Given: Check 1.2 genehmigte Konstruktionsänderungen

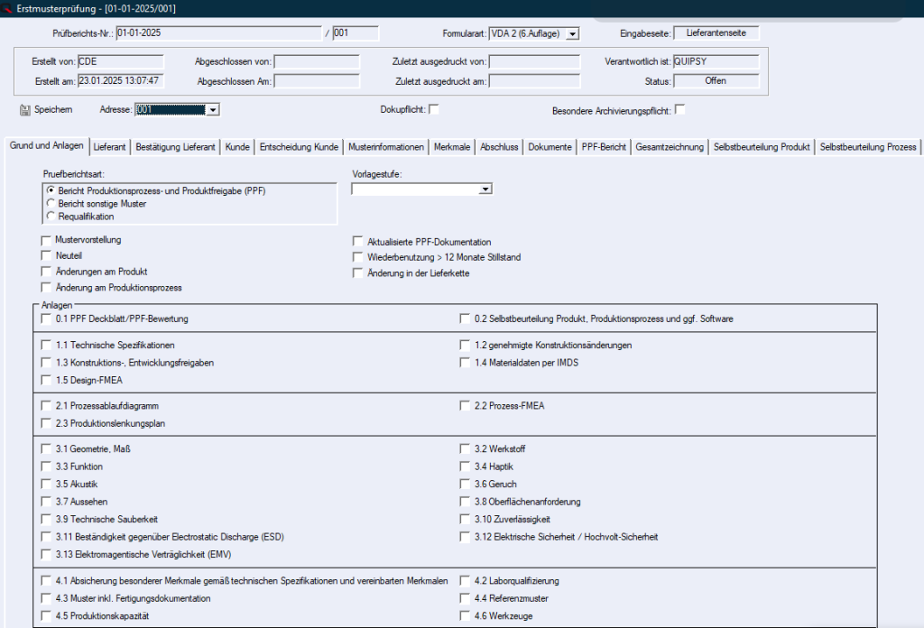Looking at the screenshot, I should tap(465, 346).
